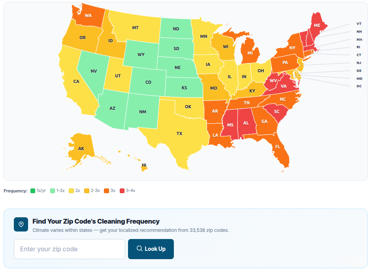Select the Alaska map region
The height and width of the screenshot is (271, 373).
(x=81, y=148)
